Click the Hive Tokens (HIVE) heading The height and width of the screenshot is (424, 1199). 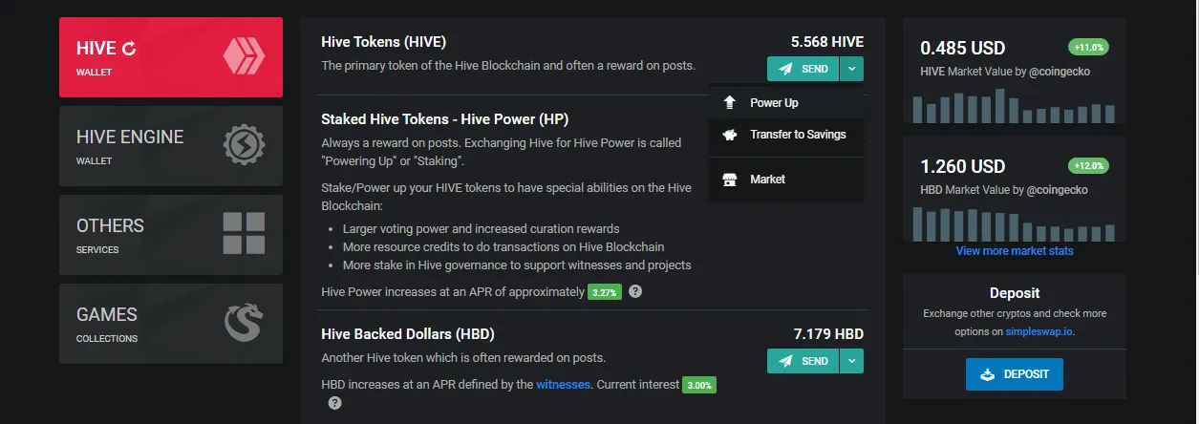click(384, 42)
